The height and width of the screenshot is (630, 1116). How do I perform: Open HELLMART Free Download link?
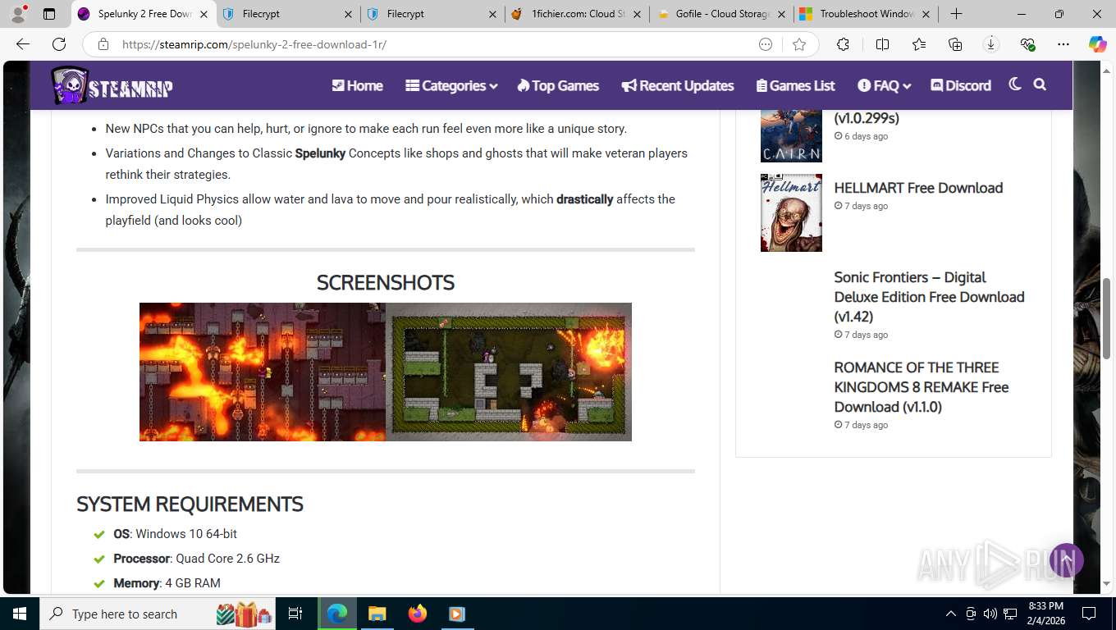click(918, 188)
